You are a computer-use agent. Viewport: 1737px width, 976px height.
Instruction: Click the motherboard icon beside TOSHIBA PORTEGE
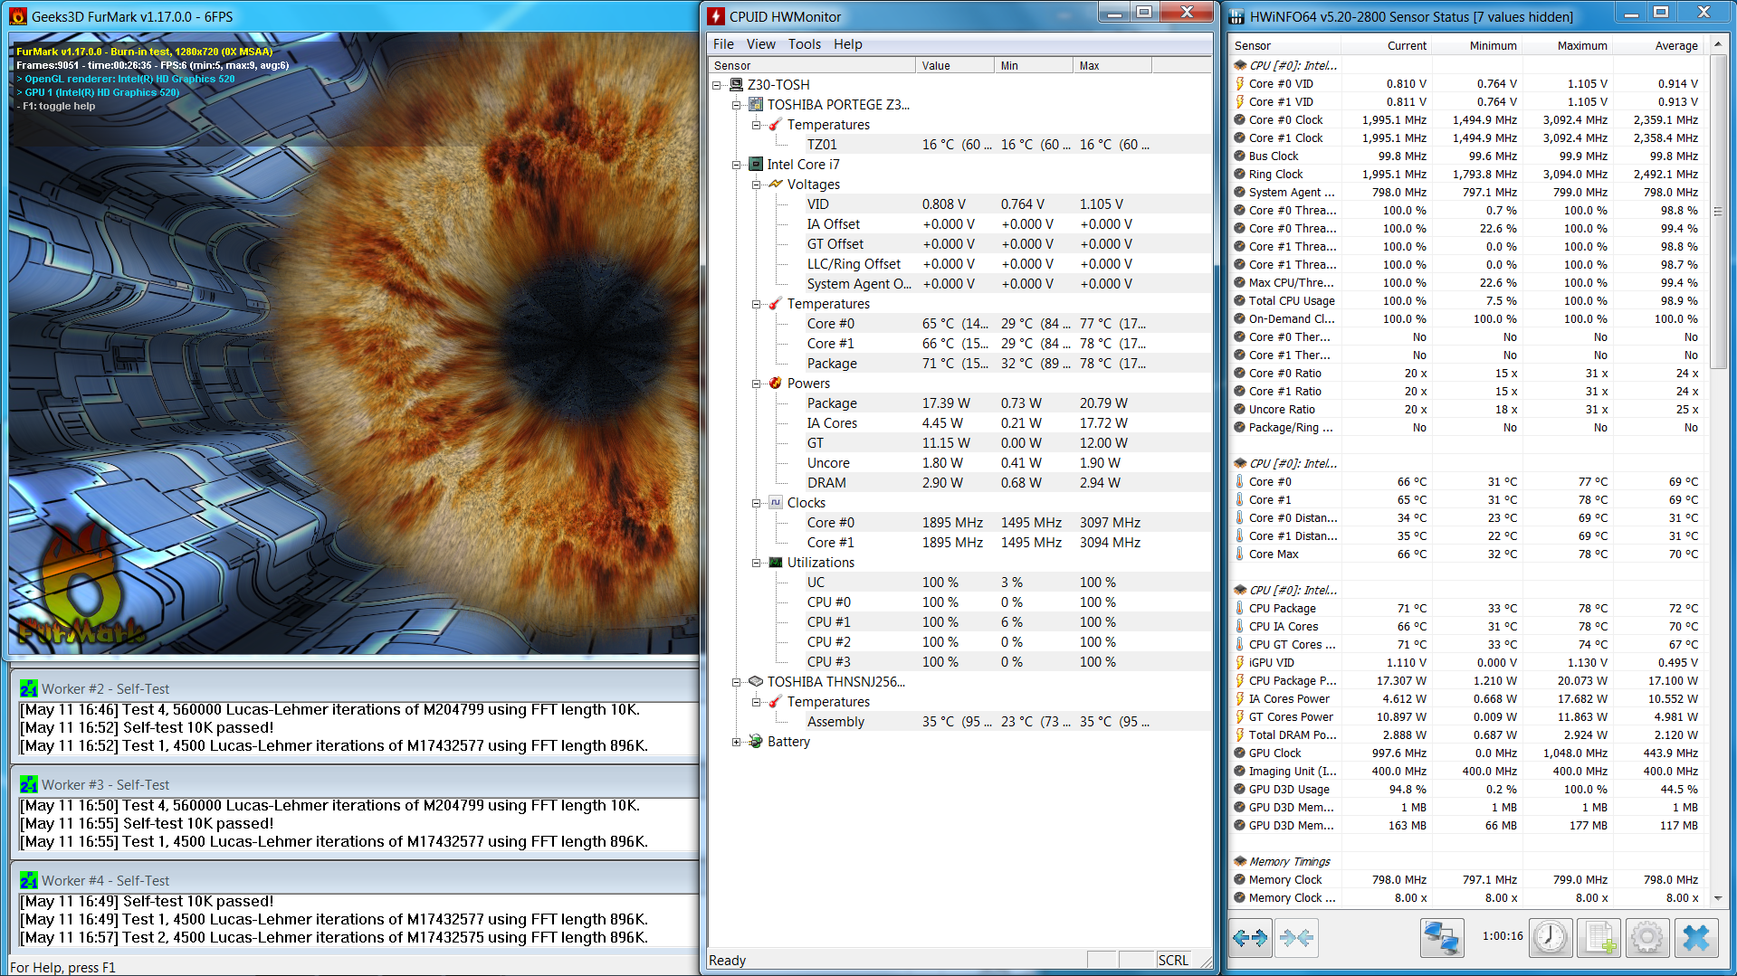(756, 105)
